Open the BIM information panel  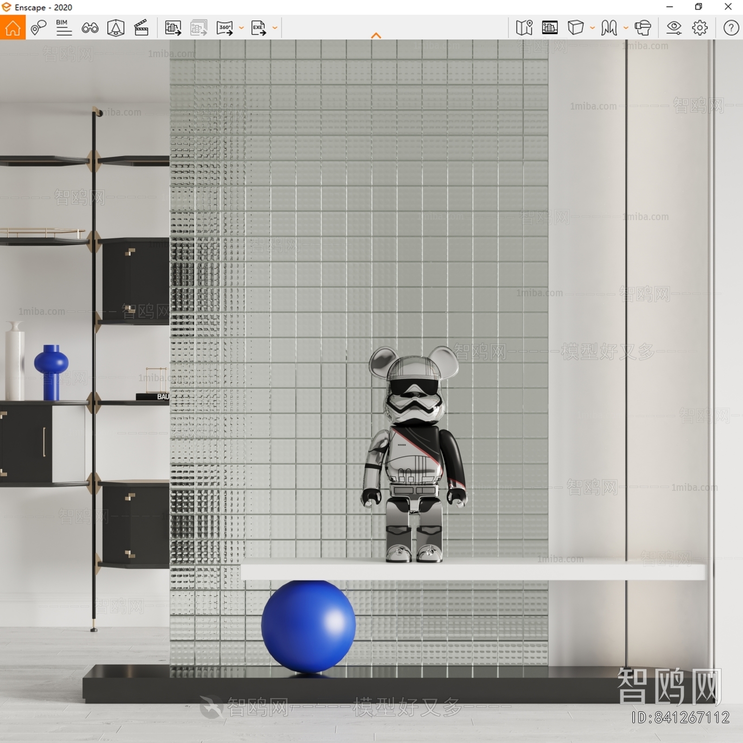coord(64,28)
